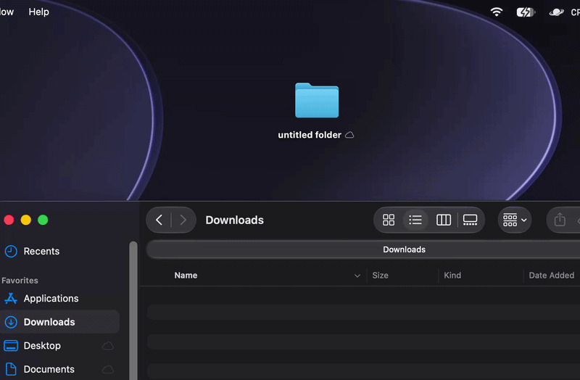Go forward in Finder navigation
The image size is (580, 380).
tap(183, 220)
